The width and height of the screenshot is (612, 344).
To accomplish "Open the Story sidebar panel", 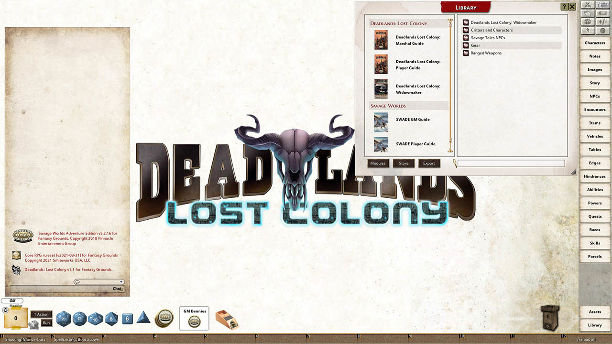I will coord(594,83).
